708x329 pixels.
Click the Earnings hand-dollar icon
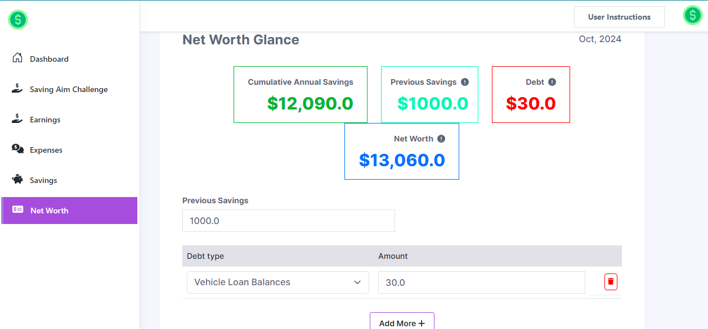coord(17,119)
